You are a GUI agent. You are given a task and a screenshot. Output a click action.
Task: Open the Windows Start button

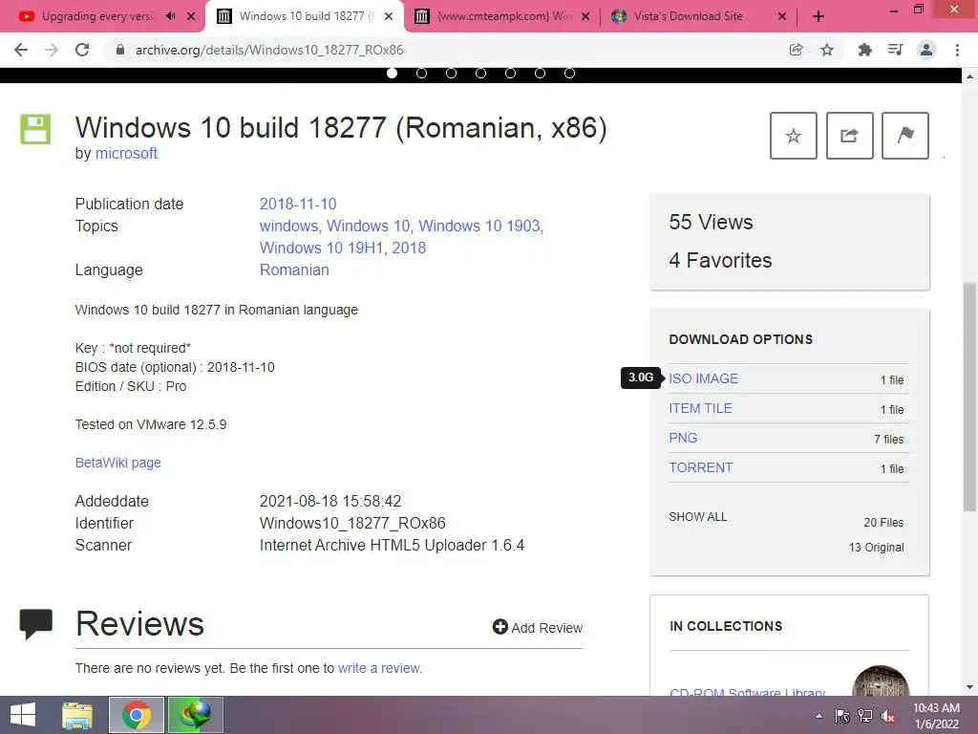(23, 715)
